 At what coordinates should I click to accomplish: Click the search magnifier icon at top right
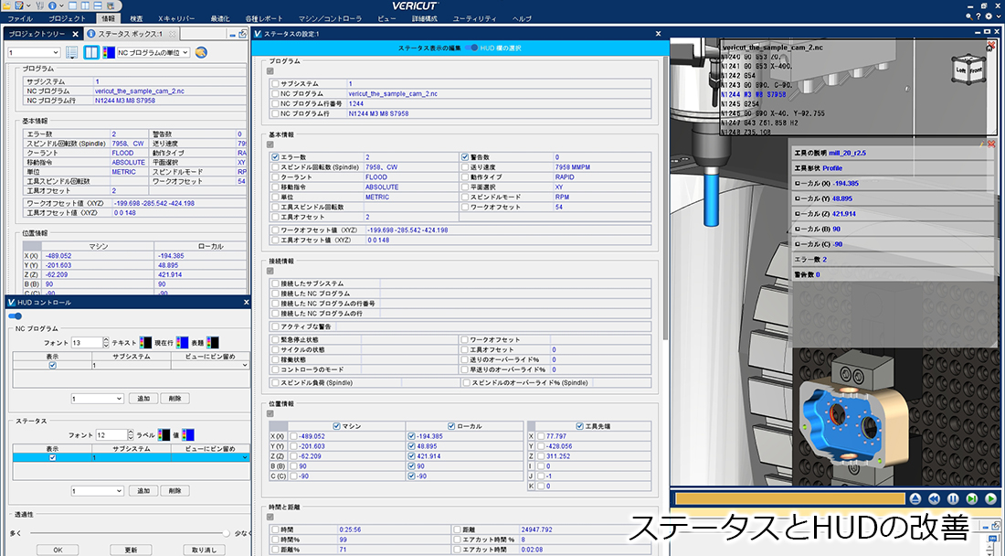click(969, 16)
